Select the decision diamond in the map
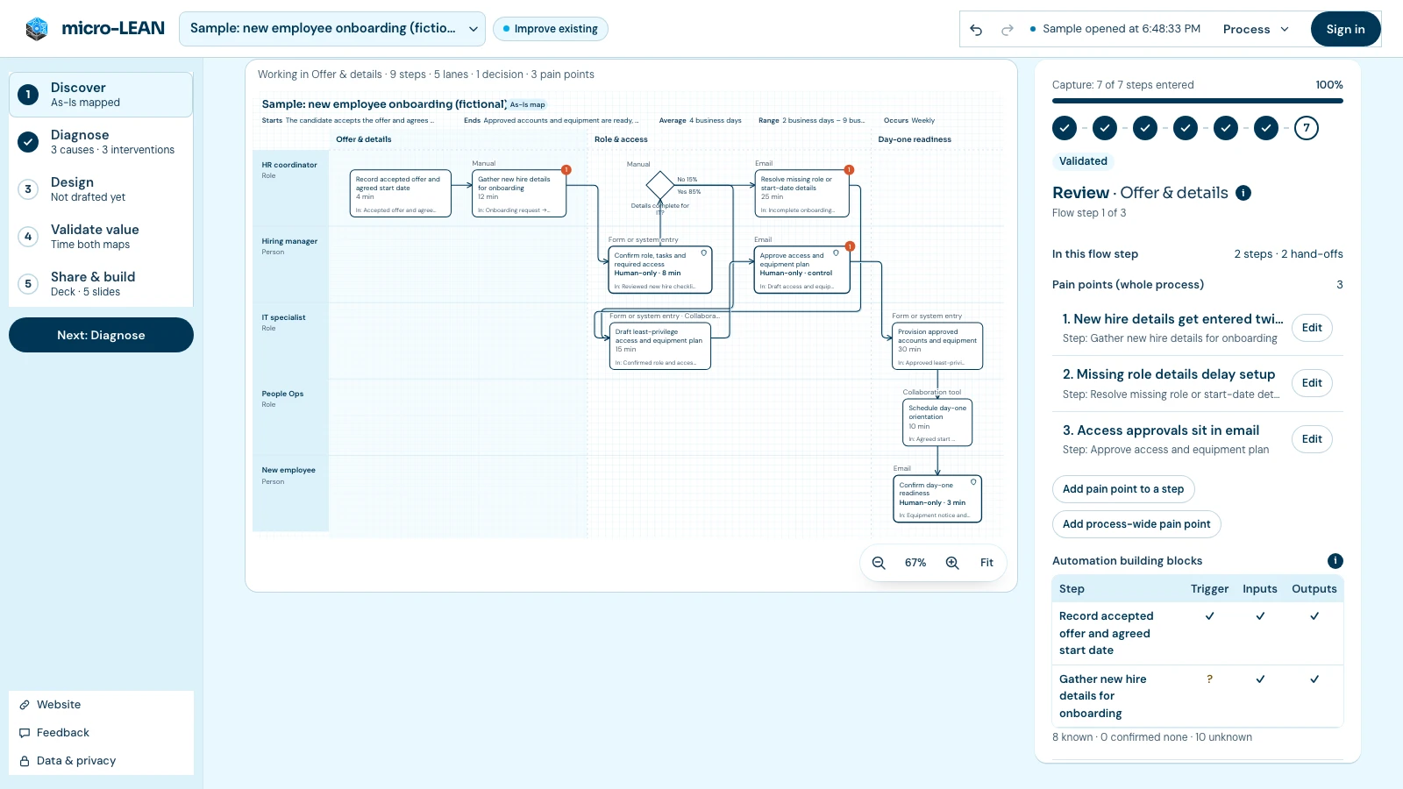Image resolution: width=1403 pixels, height=789 pixels. [x=660, y=186]
